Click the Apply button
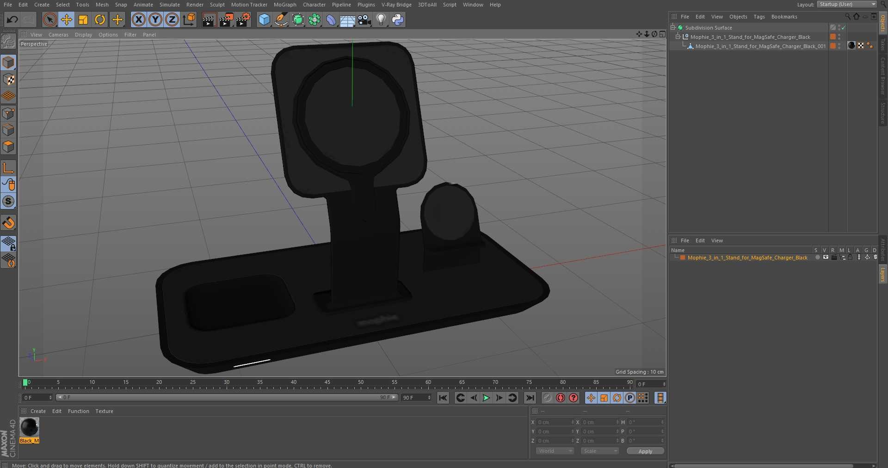This screenshot has height=468, width=888. pos(645,451)
